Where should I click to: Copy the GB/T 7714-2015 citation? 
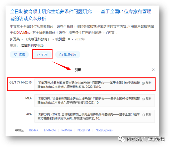147,83
